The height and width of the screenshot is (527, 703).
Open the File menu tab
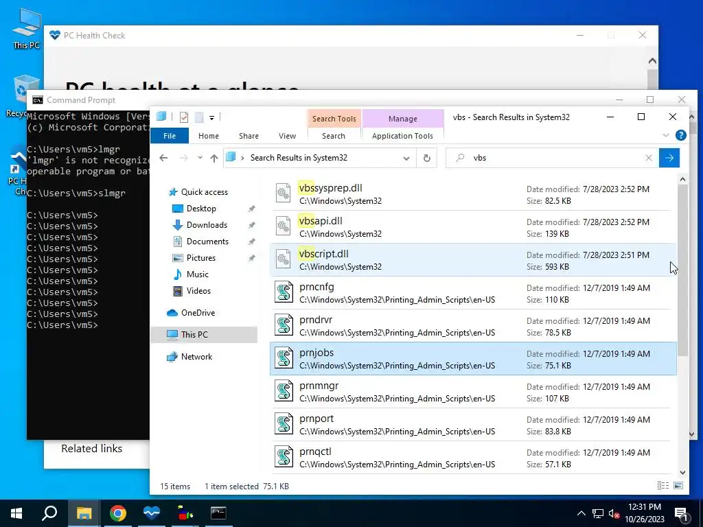170,136
